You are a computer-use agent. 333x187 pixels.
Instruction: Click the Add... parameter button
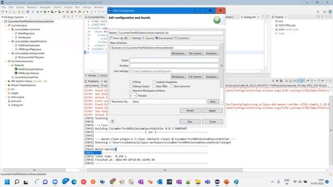(x=213, y=102)
